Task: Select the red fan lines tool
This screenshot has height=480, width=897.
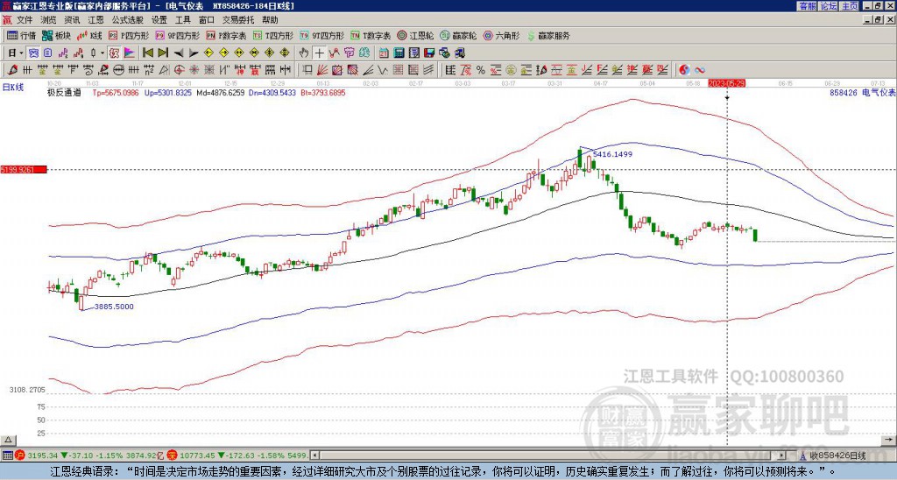Action: pos(322,70)
